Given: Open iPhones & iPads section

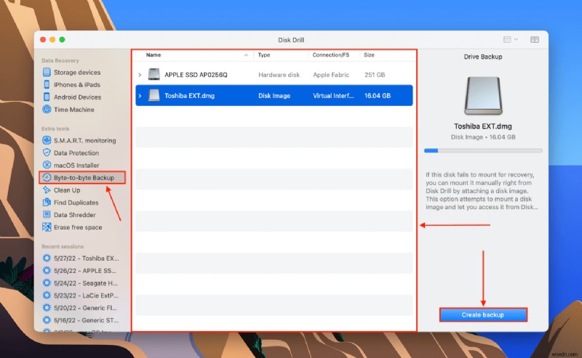Looking at the screenshot, I should point(77,84).
